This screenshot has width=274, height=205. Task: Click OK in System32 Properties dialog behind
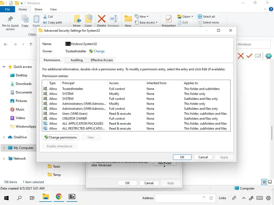tap(127, 183)
